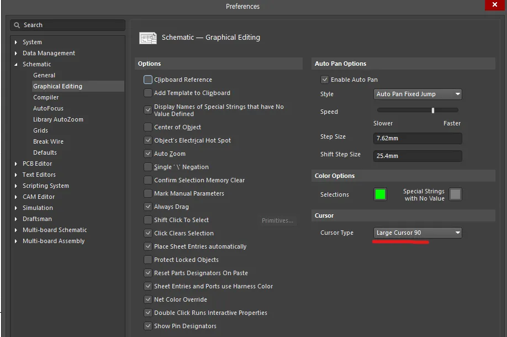Screen dimensions: 507x337
Task: Click the Schematic Graphical Editing header icon
Action: tap(147, 38)
